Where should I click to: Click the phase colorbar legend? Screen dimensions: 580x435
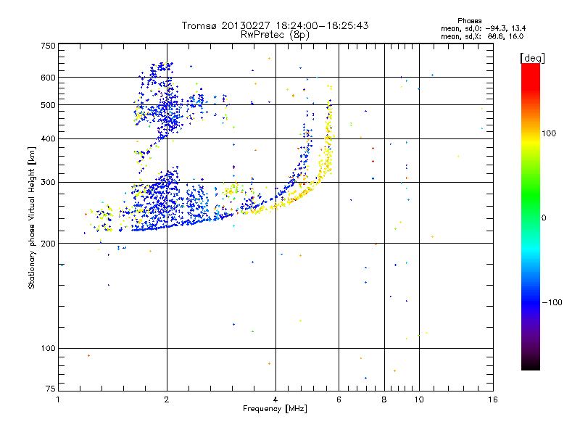click(x=531, y=216)
